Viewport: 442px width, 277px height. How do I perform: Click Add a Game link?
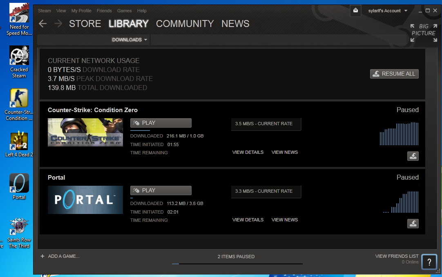point(64,256)
